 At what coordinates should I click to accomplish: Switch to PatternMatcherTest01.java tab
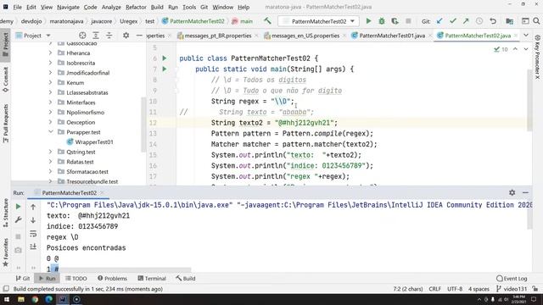392,36
